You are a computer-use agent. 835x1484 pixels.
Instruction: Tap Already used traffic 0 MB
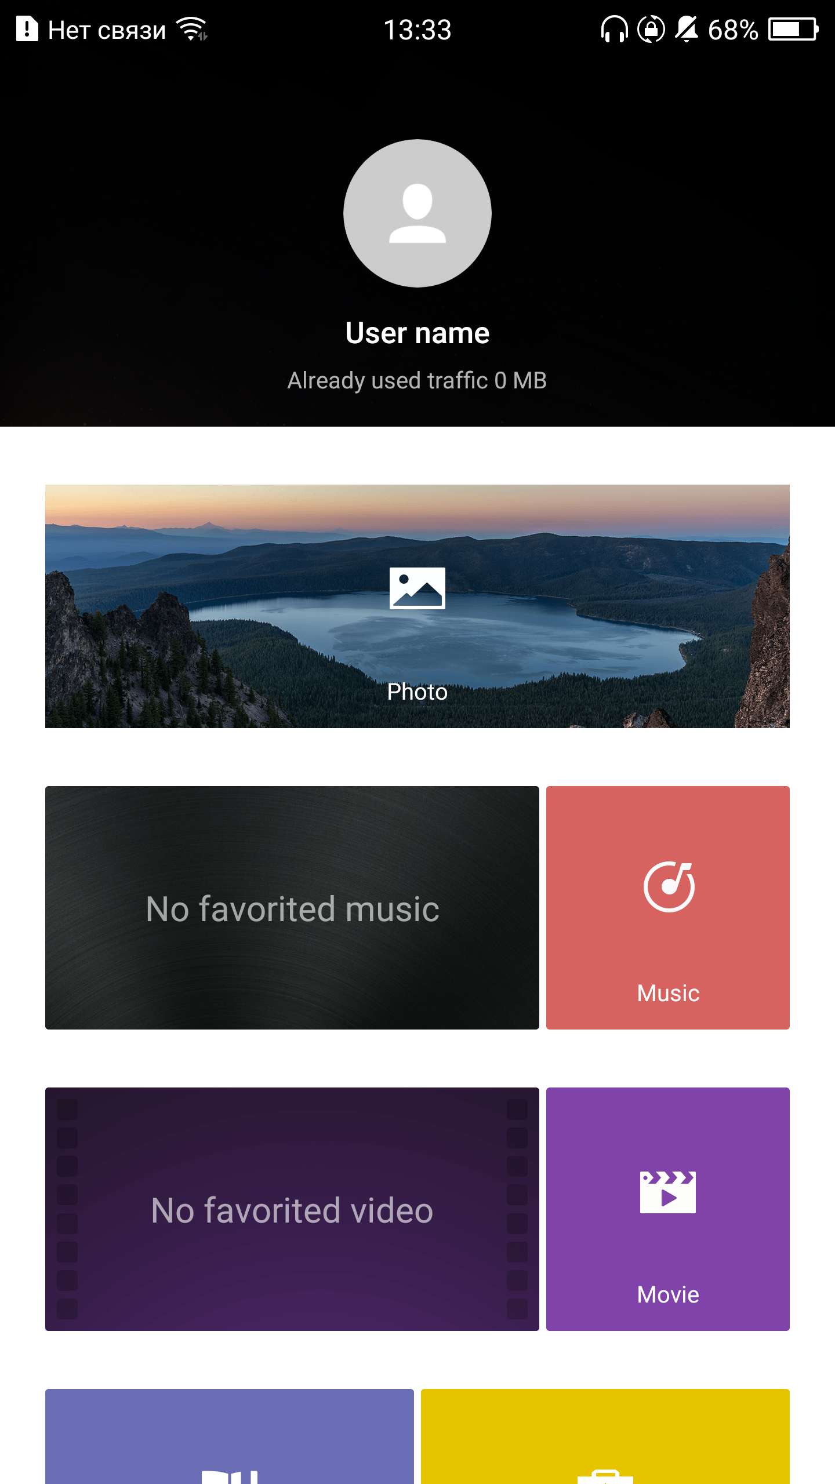pyautogui.click(x=418, y=381)
